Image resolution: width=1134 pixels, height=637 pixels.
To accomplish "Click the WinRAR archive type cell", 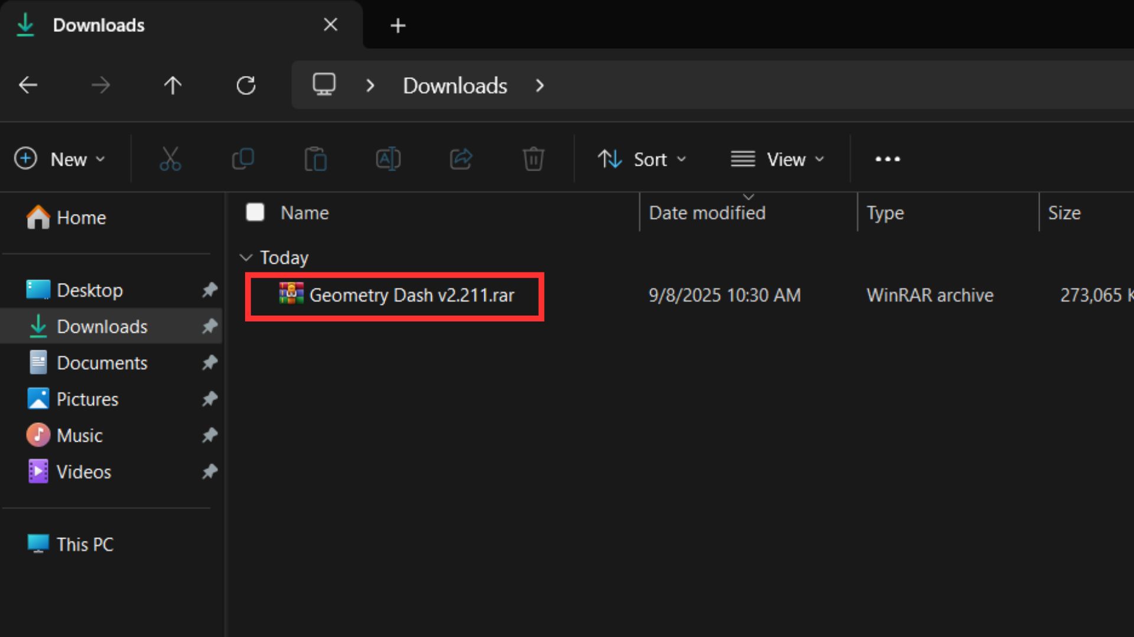I will [x=930, y=294].
